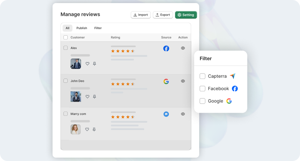Click the heart icon for Marry com
The height and width of the screenshot is (161, 300).
point(87,130)
